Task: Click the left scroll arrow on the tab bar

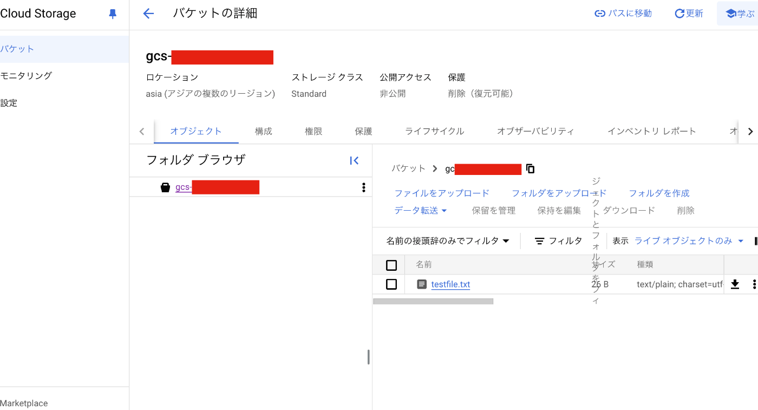Action: click(x=141, y=131)
